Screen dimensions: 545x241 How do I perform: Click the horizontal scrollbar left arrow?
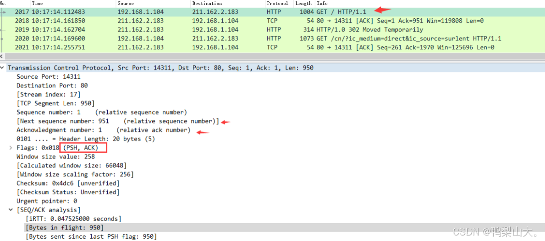tap(2, 57)
